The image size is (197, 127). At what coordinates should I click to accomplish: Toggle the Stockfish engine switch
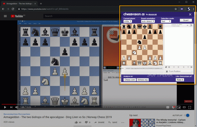190,25
